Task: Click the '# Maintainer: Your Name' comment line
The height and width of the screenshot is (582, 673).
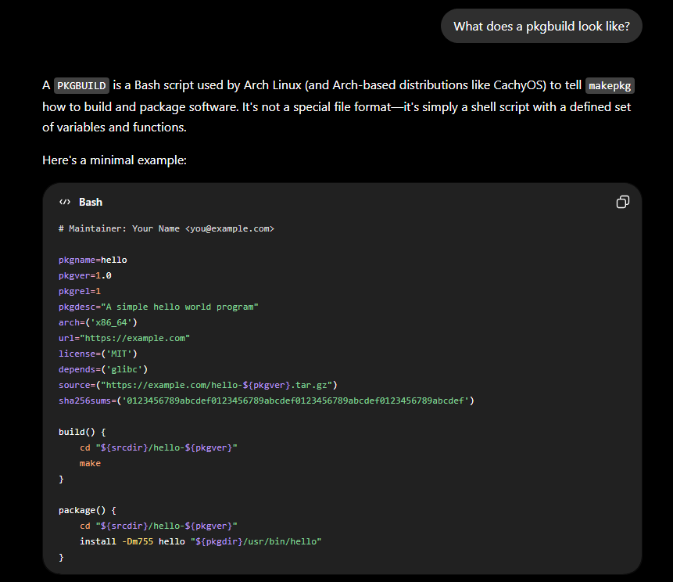Action: [x=166, y=228]
